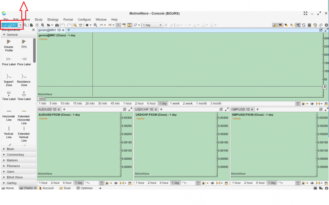
Task: Select the Resistance Zone component
Action: (x=24, y=80)
